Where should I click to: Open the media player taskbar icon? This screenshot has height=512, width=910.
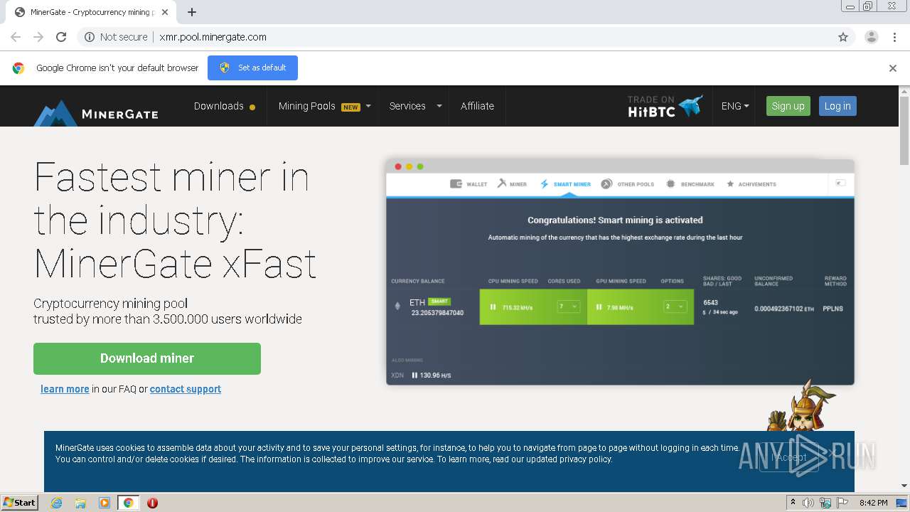point(105,503)
